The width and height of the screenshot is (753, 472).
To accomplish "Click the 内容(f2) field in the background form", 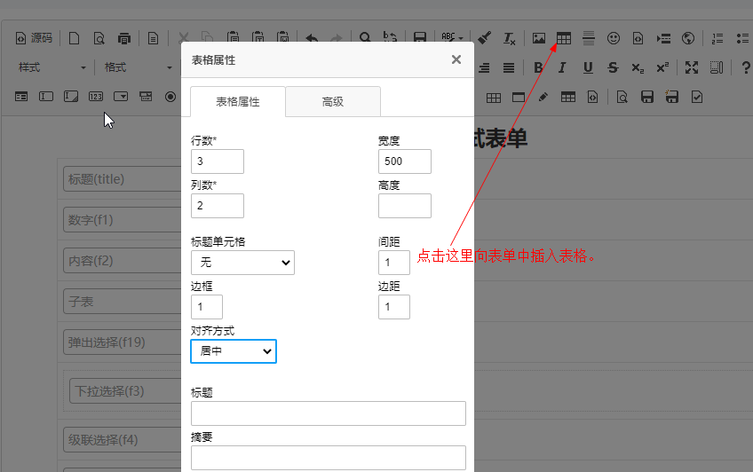I will click(x=122, y=261).
